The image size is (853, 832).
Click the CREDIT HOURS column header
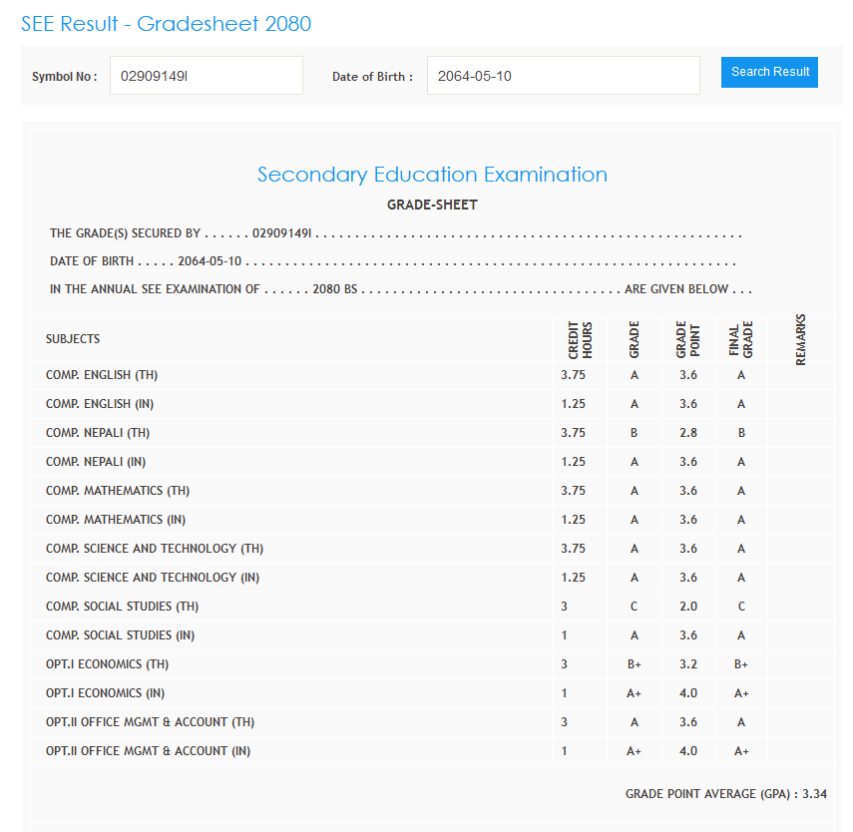(x=580, y=340)
